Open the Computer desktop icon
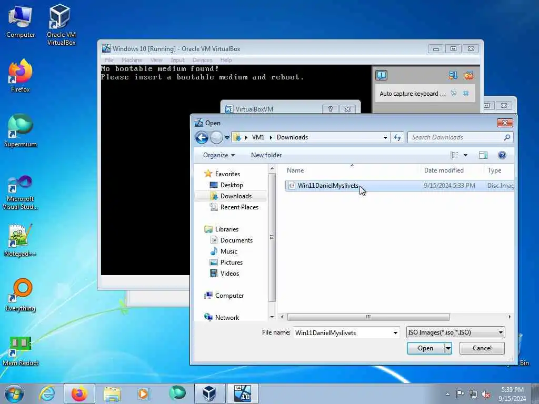The image size is (539, 404). tap(21, 22)
